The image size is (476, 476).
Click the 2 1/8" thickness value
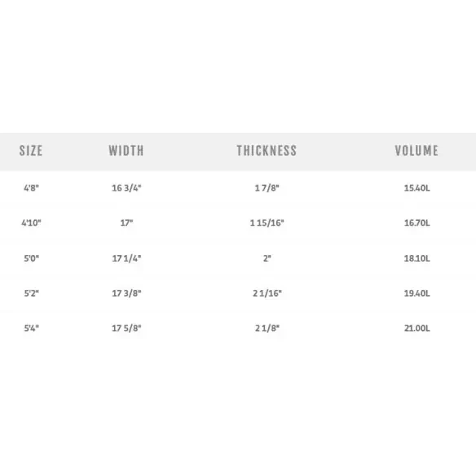pos(267,328)
